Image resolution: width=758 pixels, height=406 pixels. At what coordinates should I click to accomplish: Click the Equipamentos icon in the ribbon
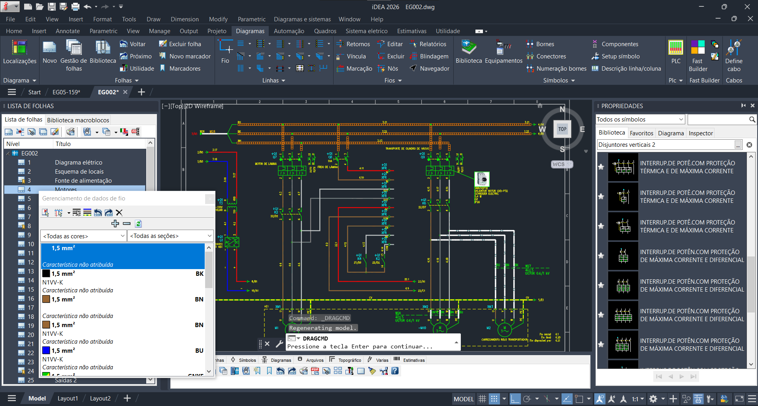(x=503, y=49)
